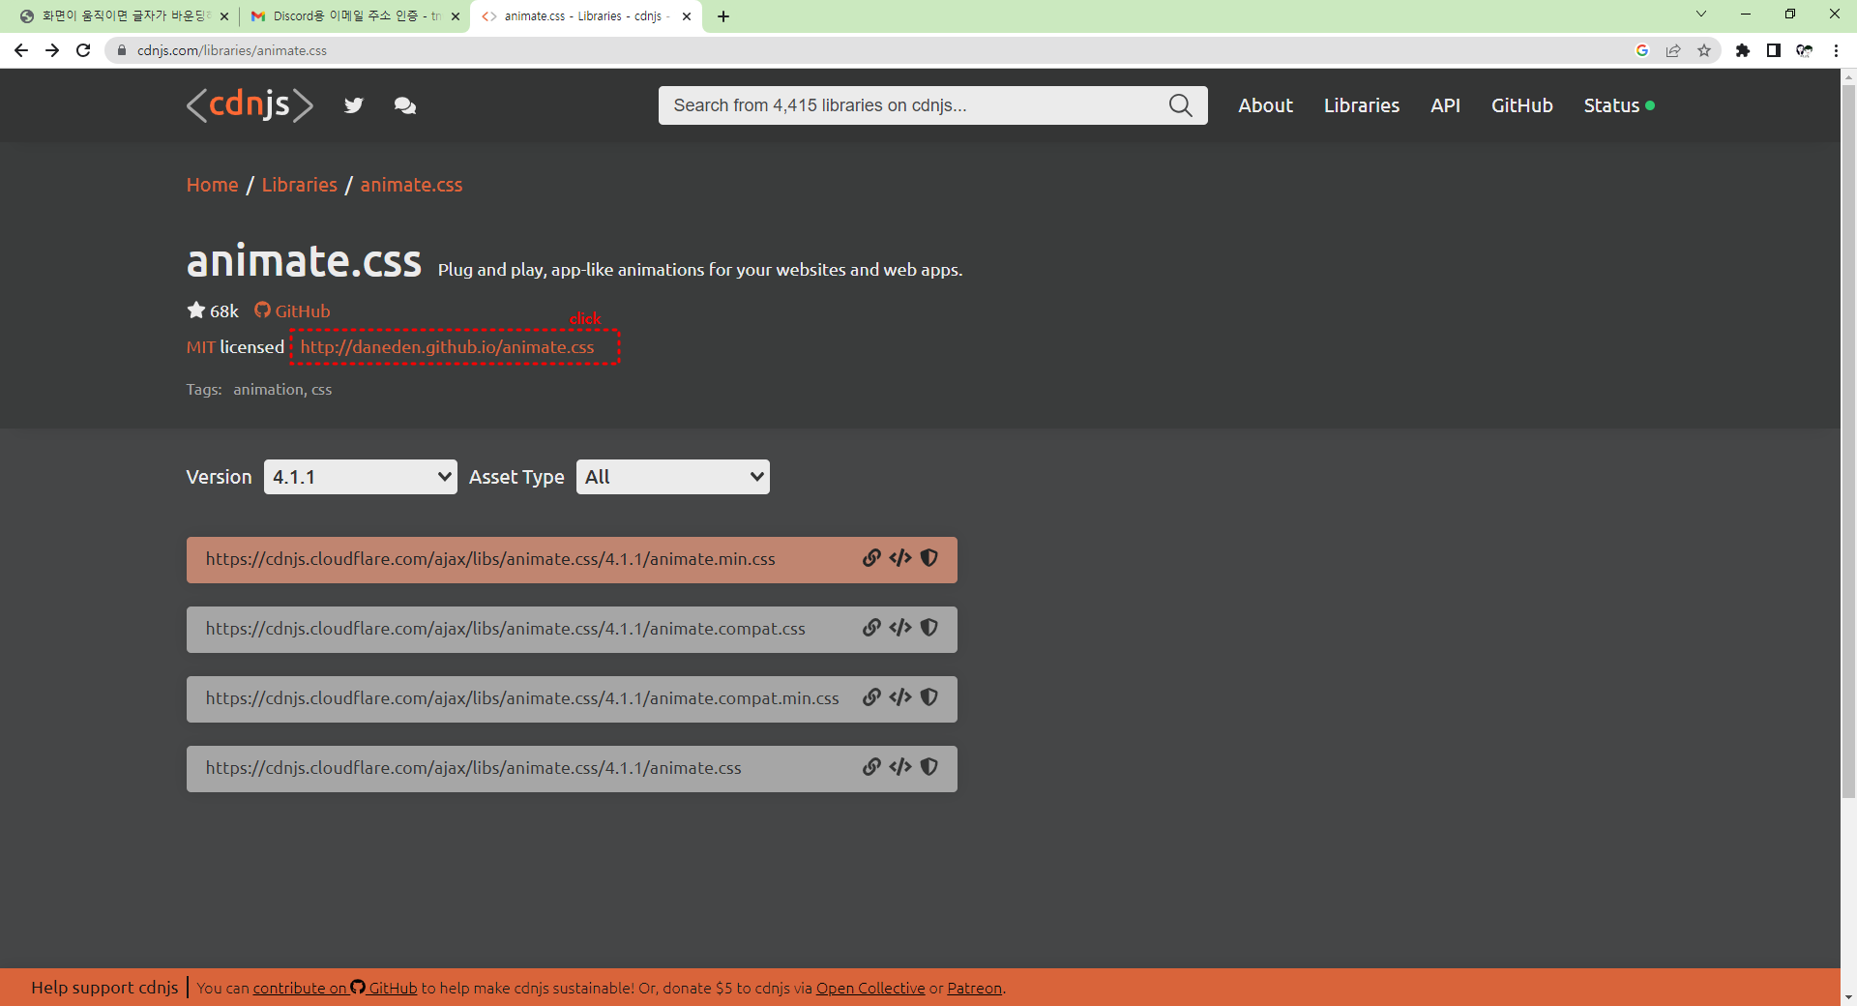Select the animate.compat.min.css URL text
This screenshot has width=1857, height=1006.
click(522, 698)
